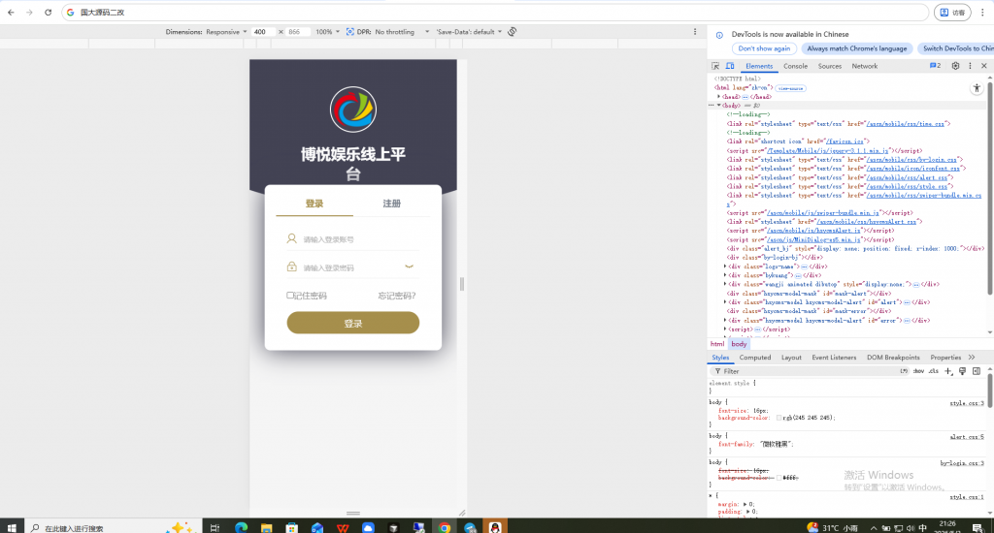Screen dimensions: 994x533
Task: Check the 记住密码 checkbox
Action: [289, 295]
